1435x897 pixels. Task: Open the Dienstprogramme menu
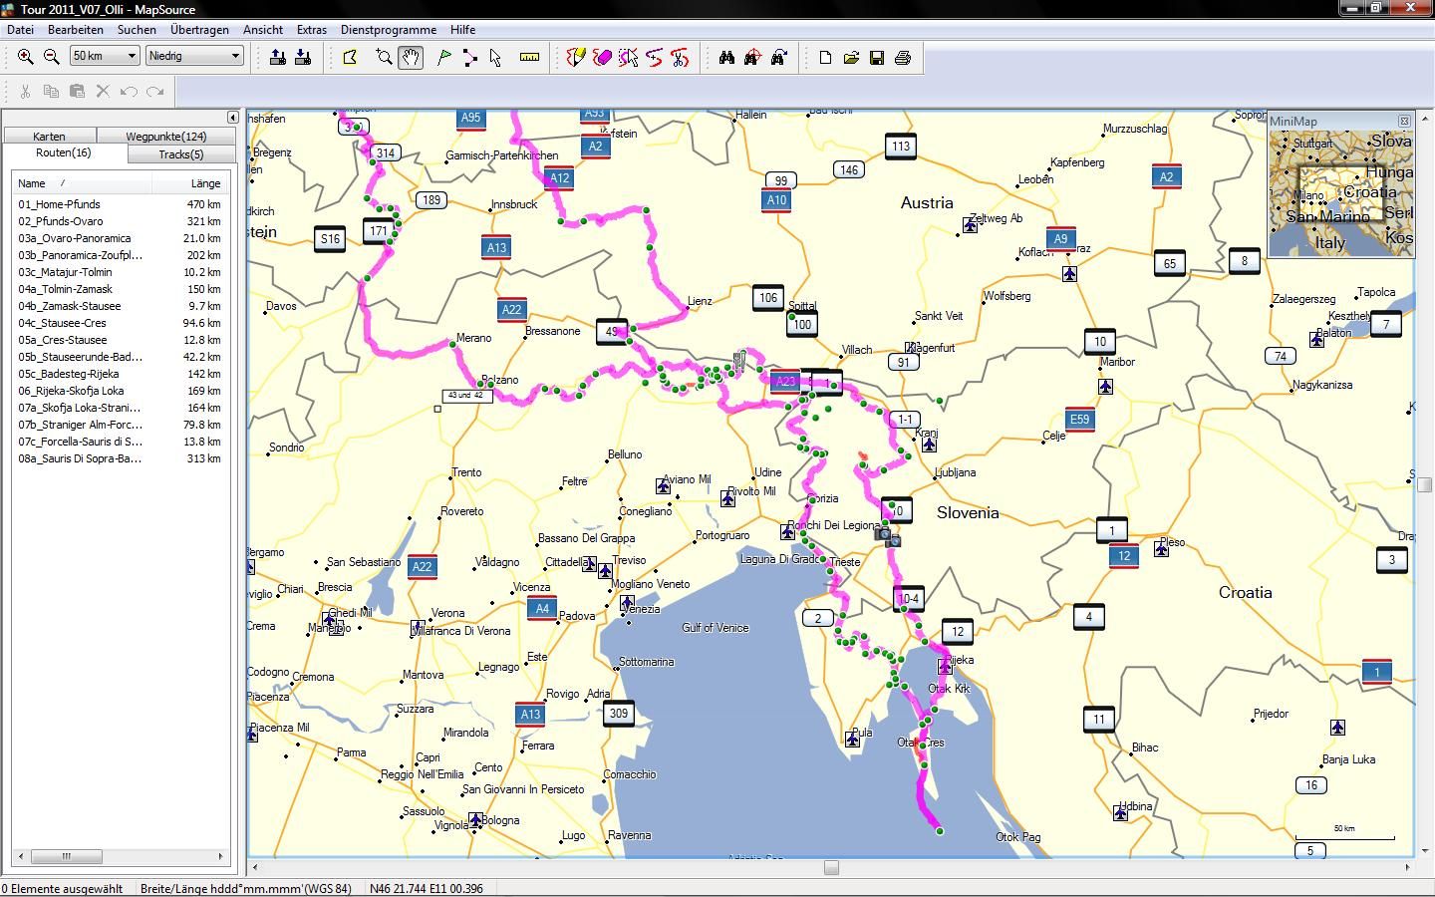pyautogui.click(x=388, y=30)
